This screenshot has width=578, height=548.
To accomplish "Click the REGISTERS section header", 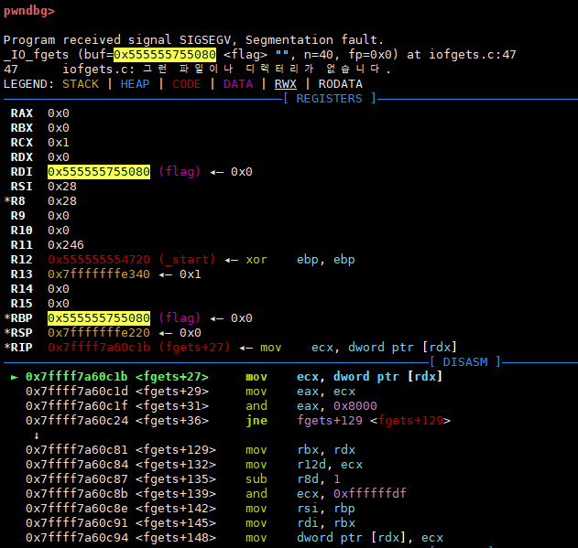I will (329, 99).
